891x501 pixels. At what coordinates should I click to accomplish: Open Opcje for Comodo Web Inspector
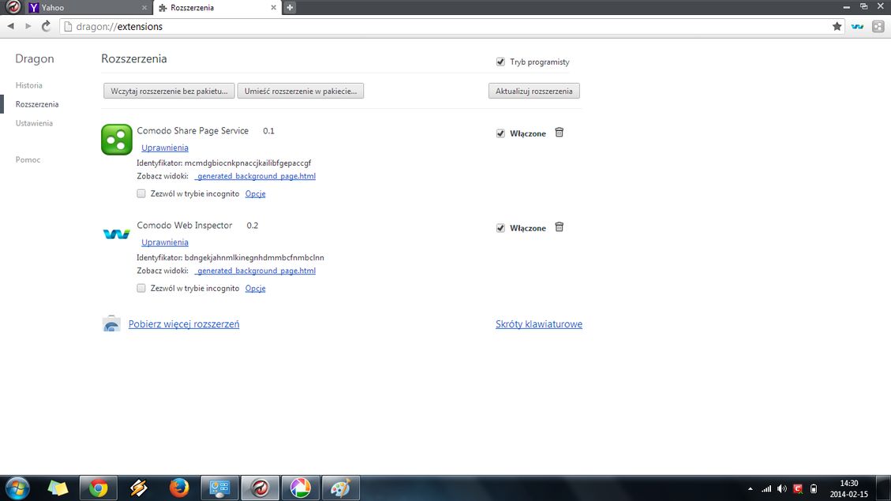(x=255, y=288)
